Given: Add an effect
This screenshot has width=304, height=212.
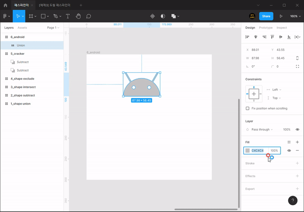Looking at the screenshot, I should tap(297, 176).
